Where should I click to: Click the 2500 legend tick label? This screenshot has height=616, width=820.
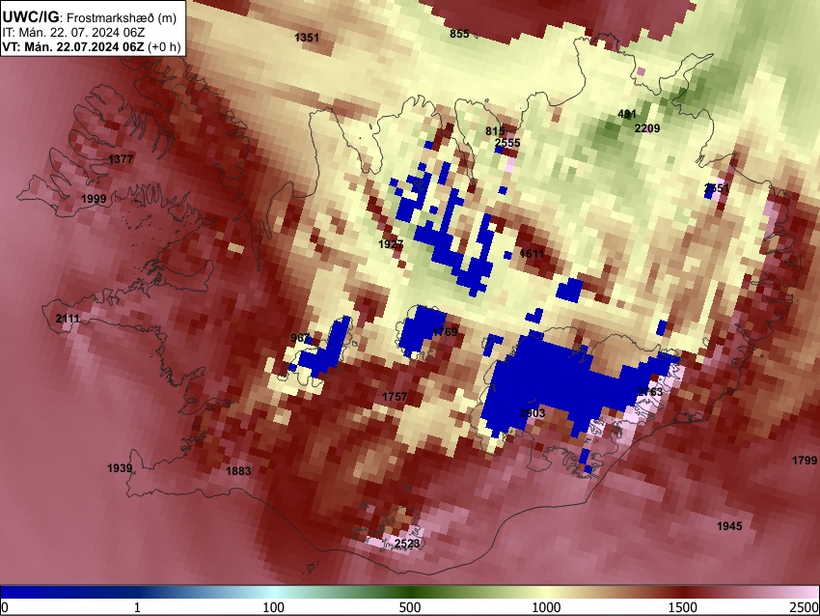(805, 607)
